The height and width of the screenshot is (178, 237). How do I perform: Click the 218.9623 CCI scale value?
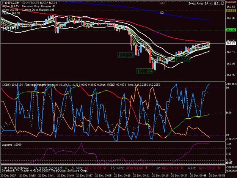tap(231, 83)
